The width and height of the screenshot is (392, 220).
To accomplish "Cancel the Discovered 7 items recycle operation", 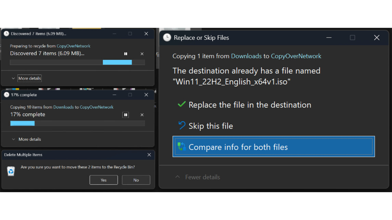I will 142,54.
